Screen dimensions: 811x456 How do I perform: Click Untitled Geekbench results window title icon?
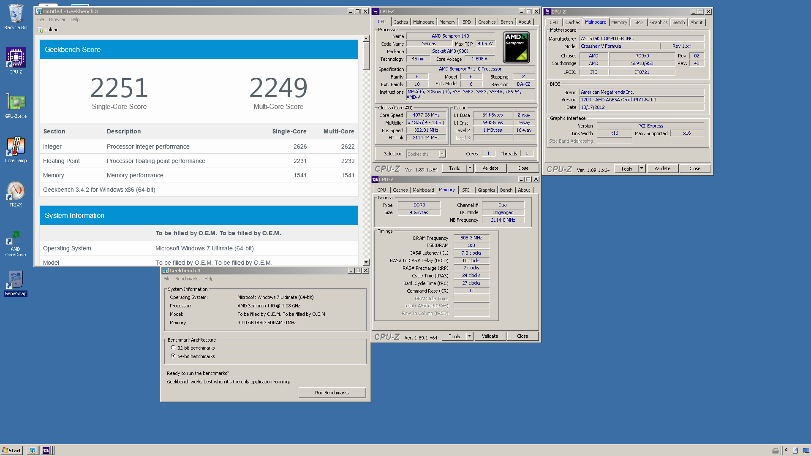pos(39,11)
